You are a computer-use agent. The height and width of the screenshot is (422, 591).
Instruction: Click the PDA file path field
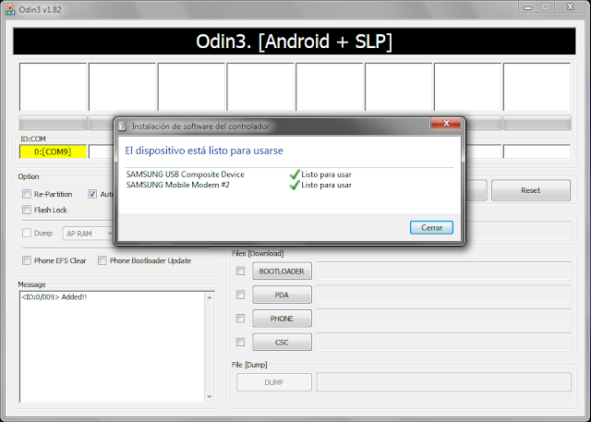[443, 295]
